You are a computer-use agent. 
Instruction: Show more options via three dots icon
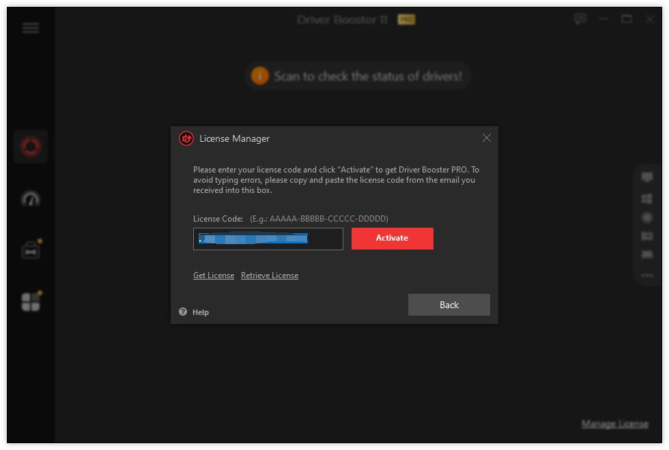point(647,275)
